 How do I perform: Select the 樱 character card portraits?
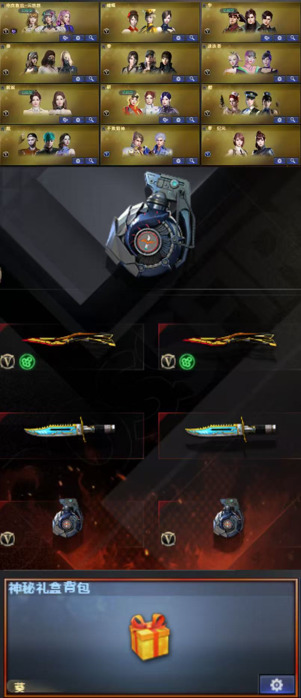coord(251,103)
